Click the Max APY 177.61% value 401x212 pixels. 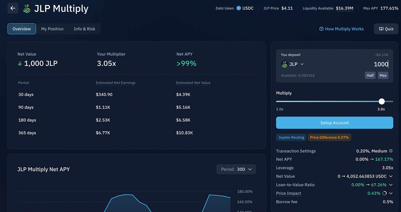tap(389, 8)
